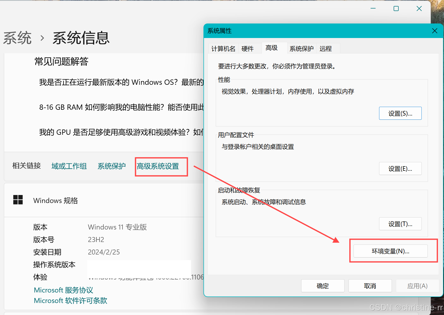Image resolution: width=444 pixels, height=315 pixels.
Task: Click the Windows logo icon beside Windows 规格
Action: click(x=18, y=200)
